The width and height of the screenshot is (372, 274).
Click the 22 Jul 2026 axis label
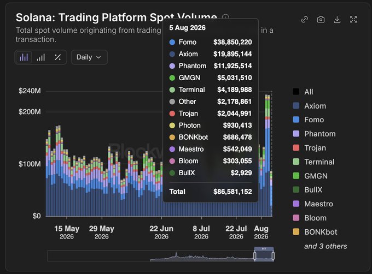[236, 232]
